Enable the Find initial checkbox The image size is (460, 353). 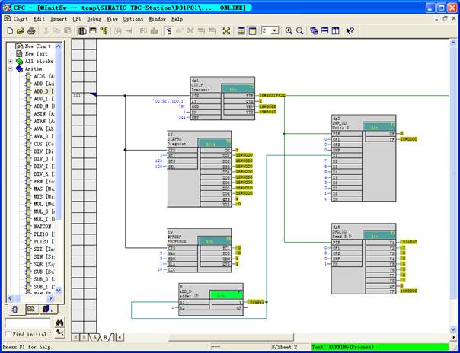(8, 334)
